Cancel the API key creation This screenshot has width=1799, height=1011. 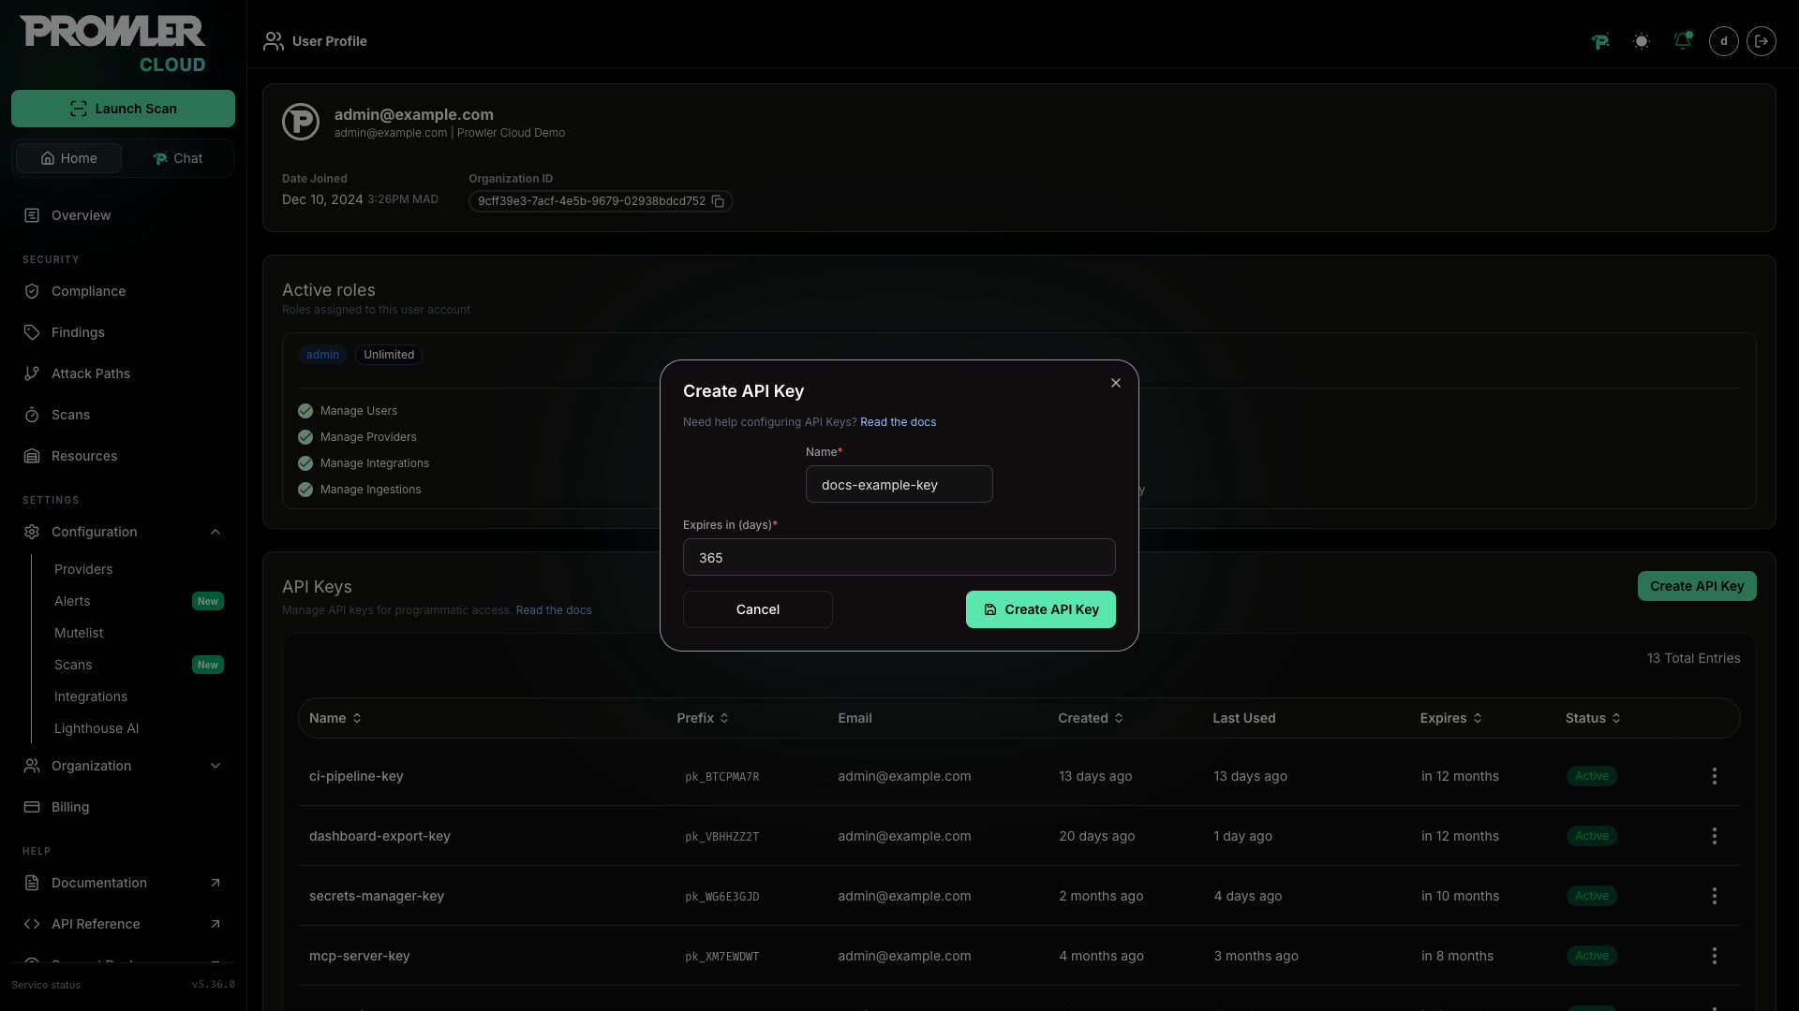coord(757,609)
